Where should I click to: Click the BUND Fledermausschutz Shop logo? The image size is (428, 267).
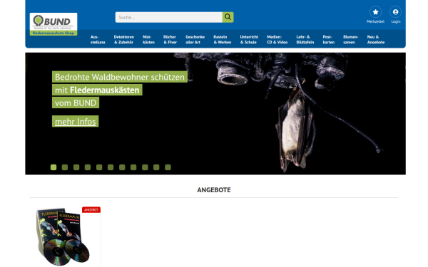point(53,24)
